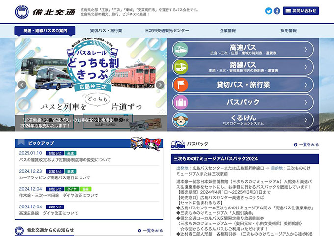Open 一覧をみる in the バスパック section
334x236 pixels.
pos(306,145)
